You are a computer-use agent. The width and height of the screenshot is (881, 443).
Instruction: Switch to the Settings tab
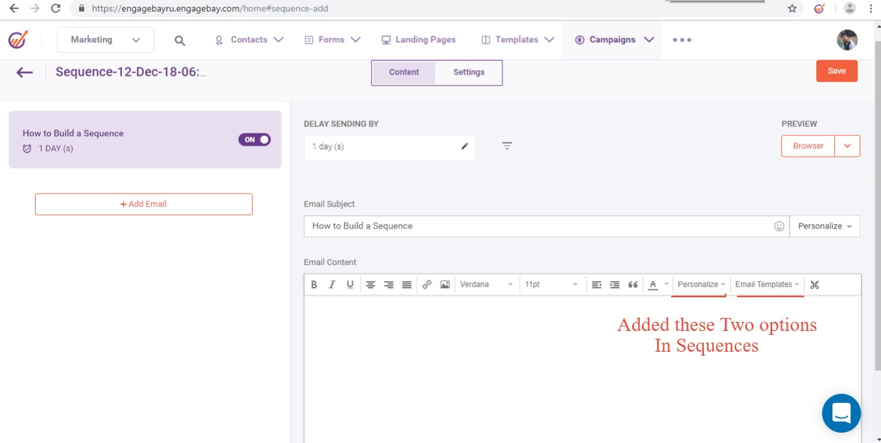pyautogui.click(x=469, y=73)
